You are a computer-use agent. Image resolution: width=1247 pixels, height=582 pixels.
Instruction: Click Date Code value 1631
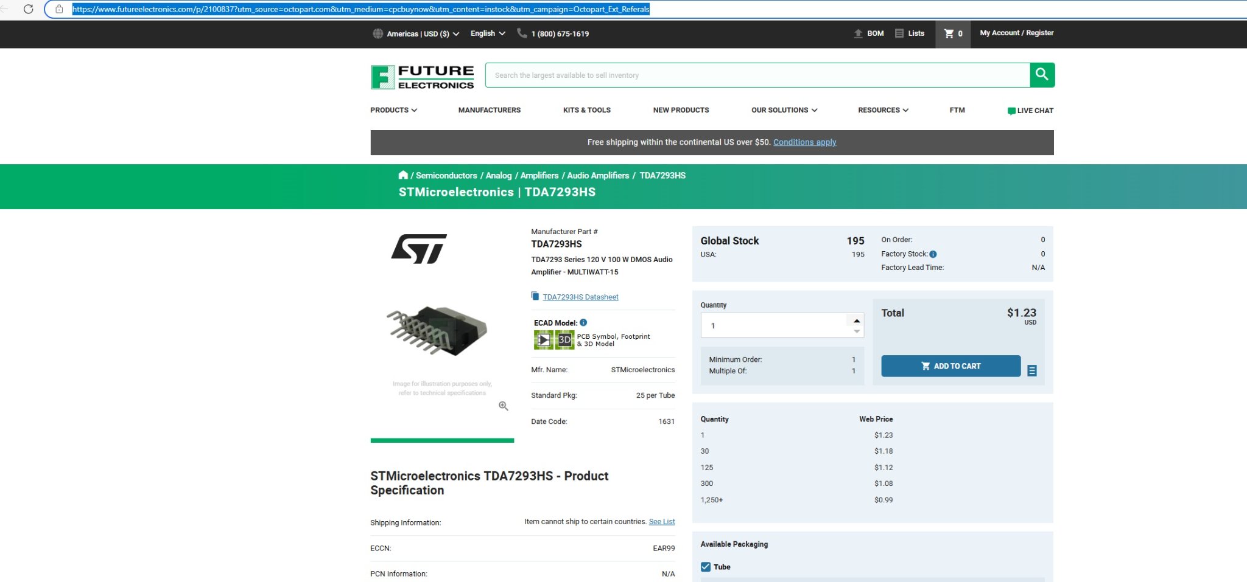point(666,421)
